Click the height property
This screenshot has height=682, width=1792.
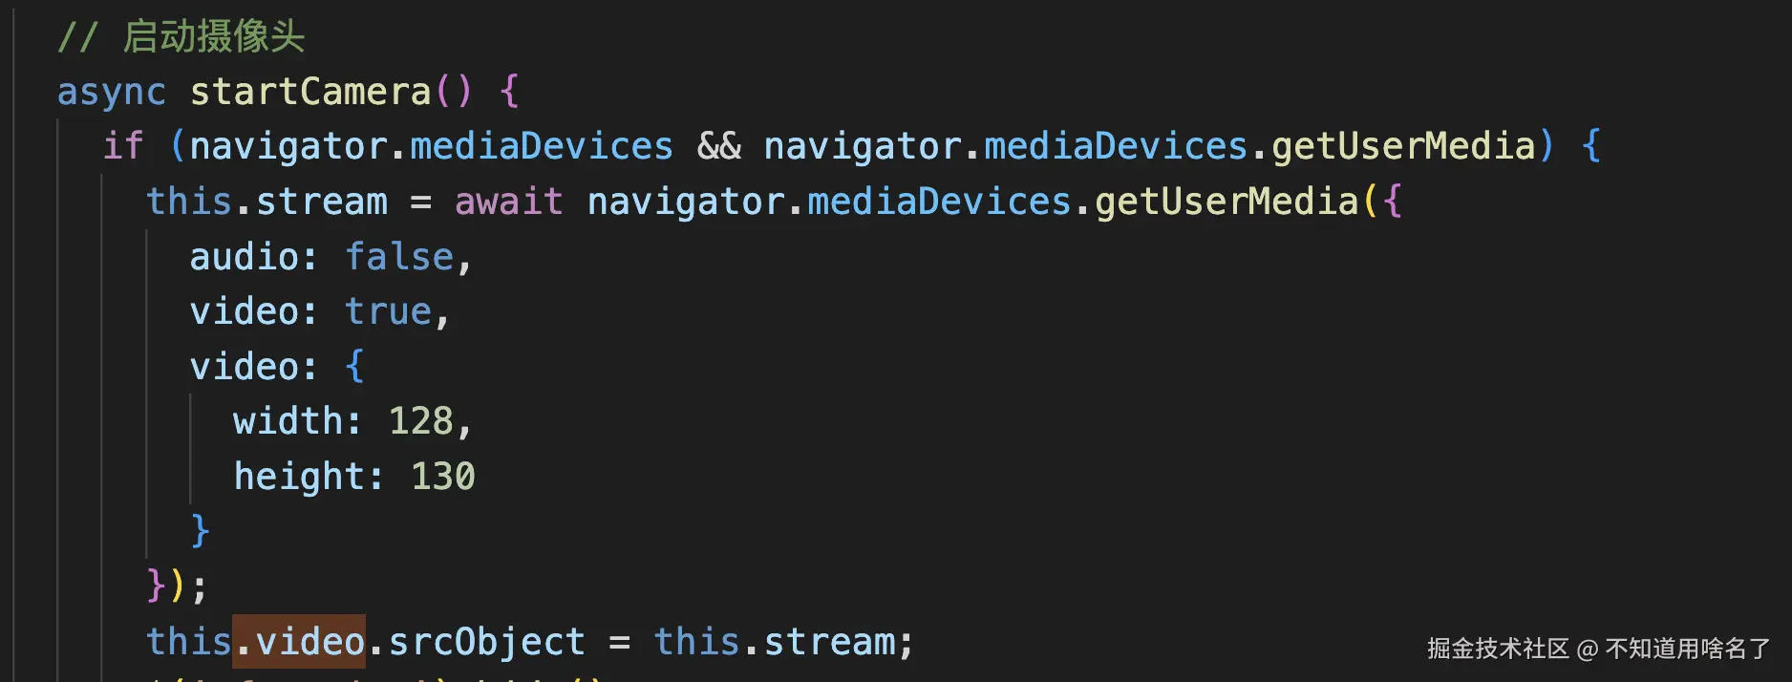[x=299, y=476]
